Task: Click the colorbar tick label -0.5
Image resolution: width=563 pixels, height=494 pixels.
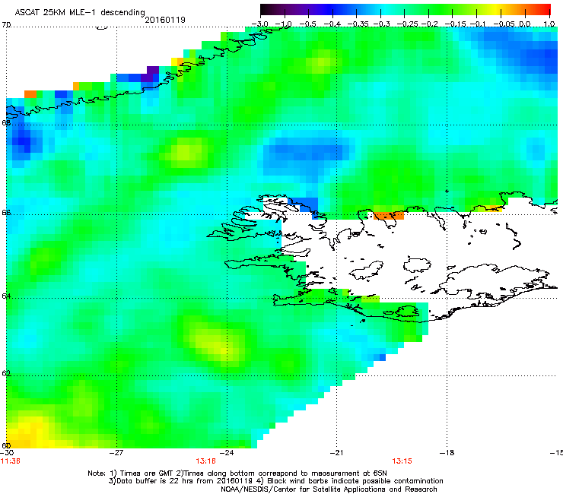Action: coord(307,24)
